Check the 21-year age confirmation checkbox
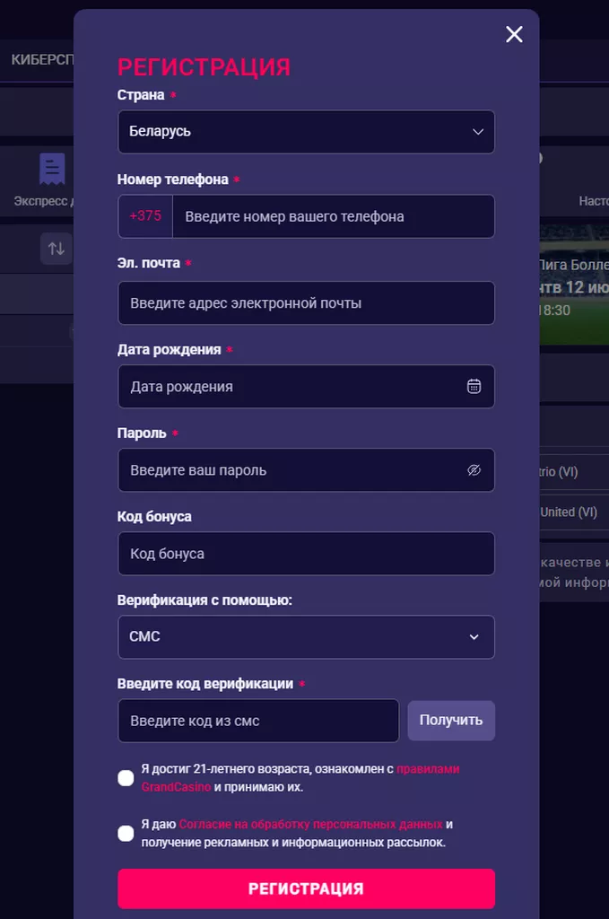609x919 pixels. point(126,778)
